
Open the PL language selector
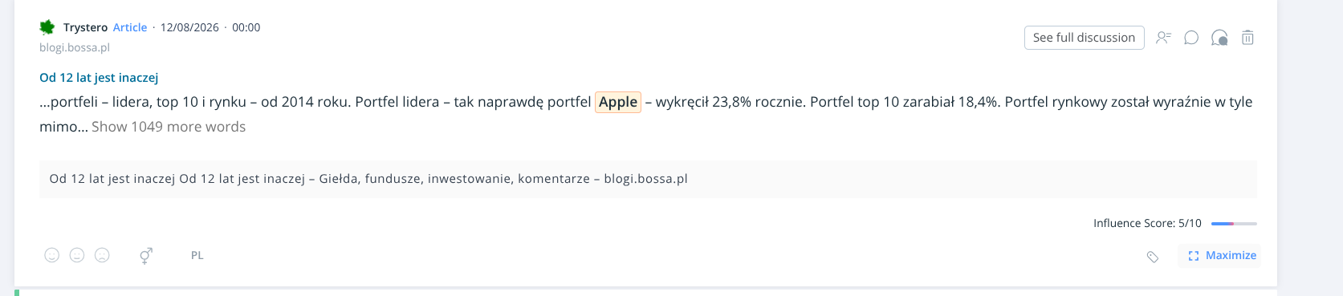pyautogui.click(x=197, y=255)
